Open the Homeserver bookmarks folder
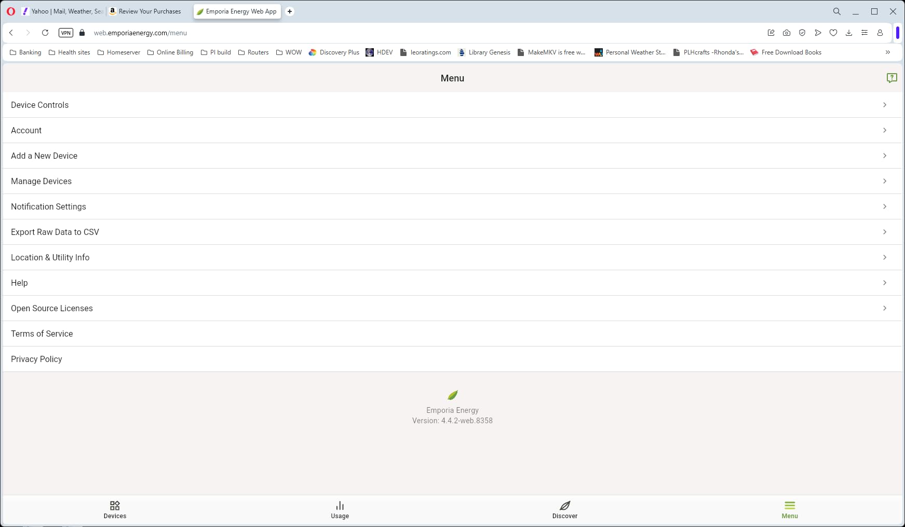Image resolution: width=905 pixels, height=527 pixels. (x=118, y=52)
